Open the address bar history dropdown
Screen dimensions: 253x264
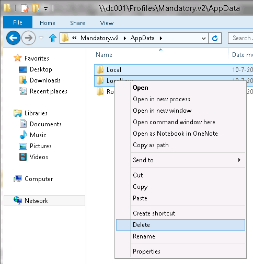point(203,38)
